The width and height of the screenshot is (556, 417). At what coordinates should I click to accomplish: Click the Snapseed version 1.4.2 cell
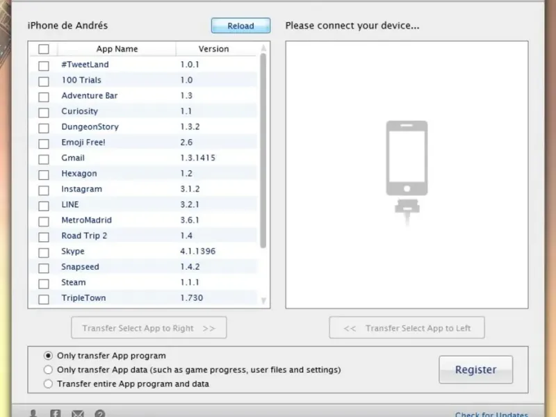[x=190, y=267]
